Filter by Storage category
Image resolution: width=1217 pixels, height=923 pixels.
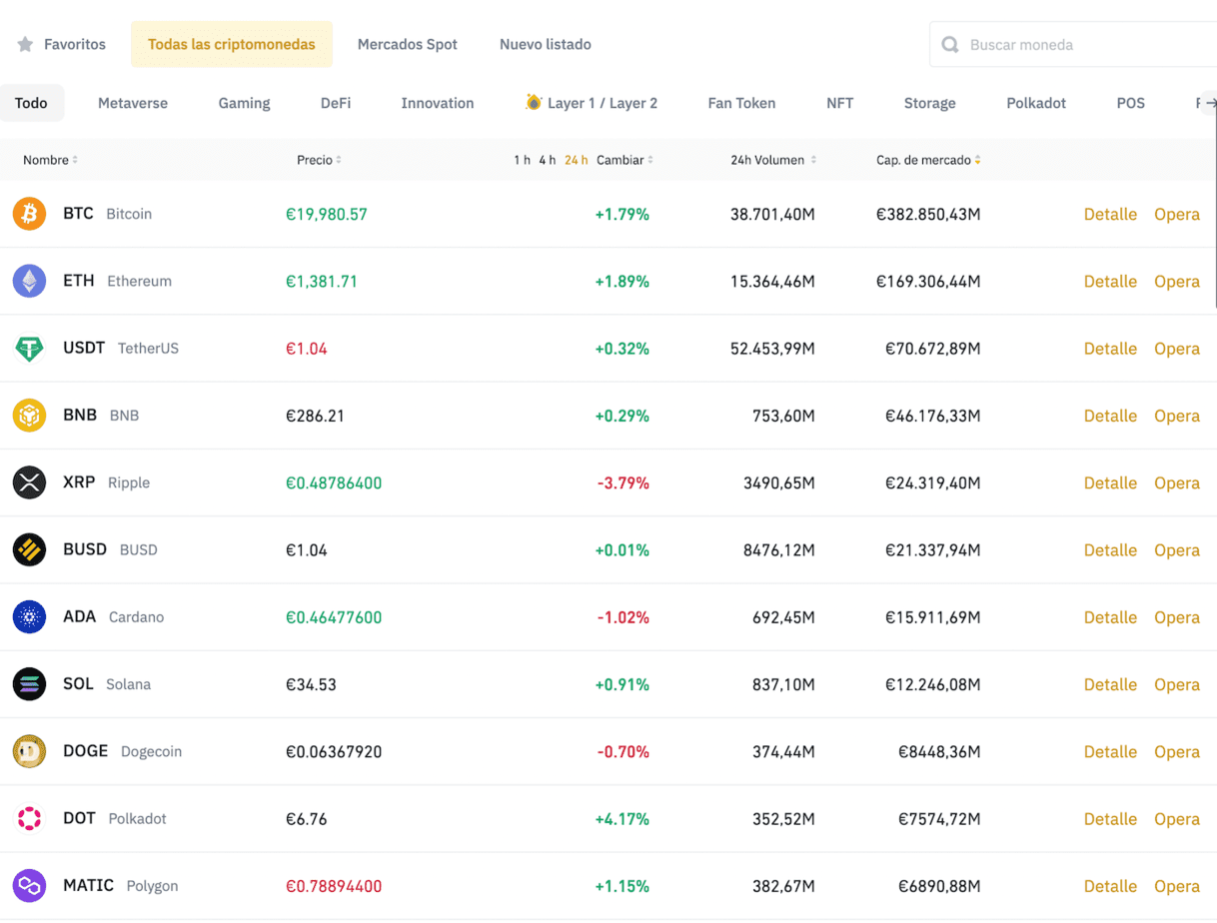coord(930,103)
